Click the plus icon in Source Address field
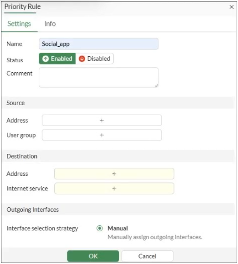This screenshot has height=264, width=238. tap(102, 120)
